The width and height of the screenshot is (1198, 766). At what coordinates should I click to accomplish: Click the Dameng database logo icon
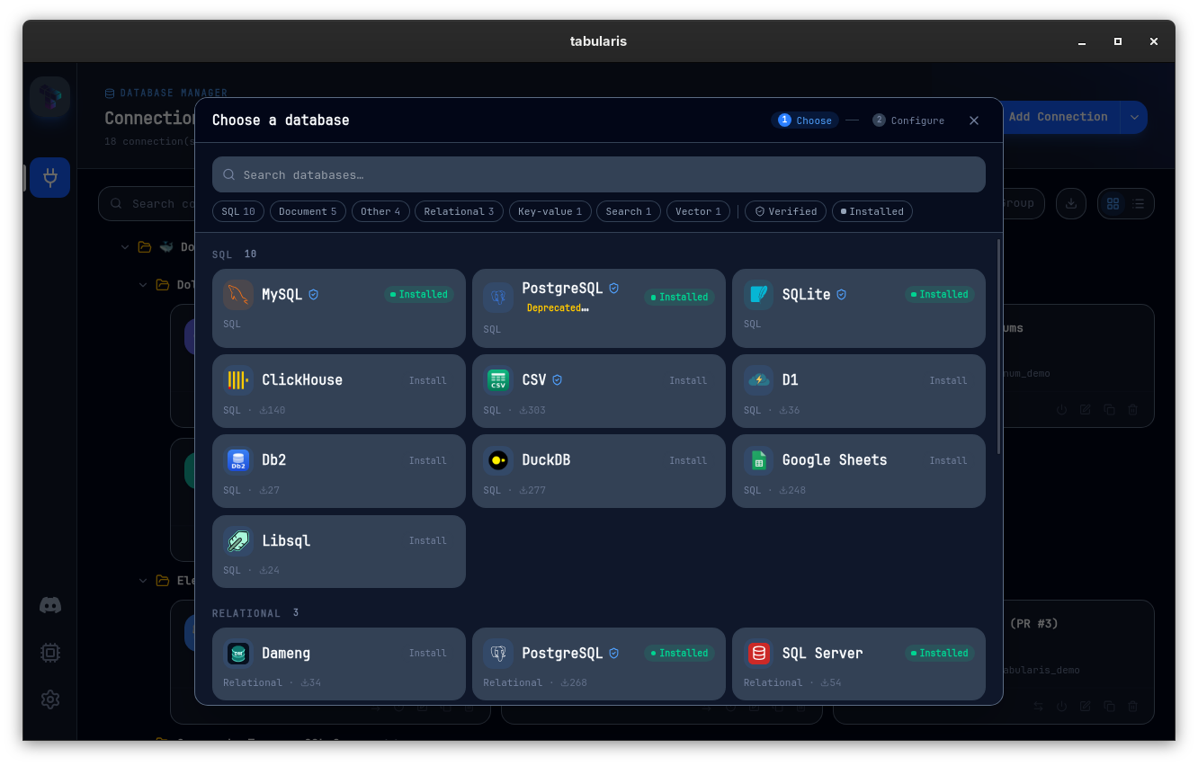[238, 654]
